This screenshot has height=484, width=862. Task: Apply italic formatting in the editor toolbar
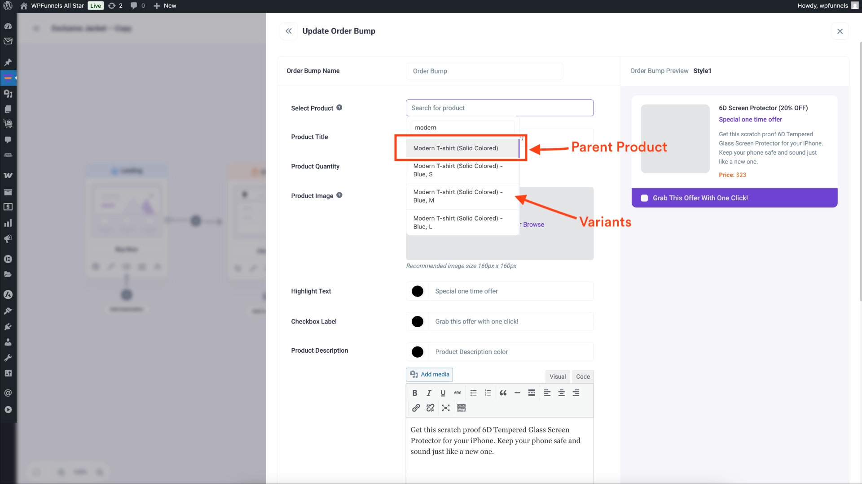point(429,393)
